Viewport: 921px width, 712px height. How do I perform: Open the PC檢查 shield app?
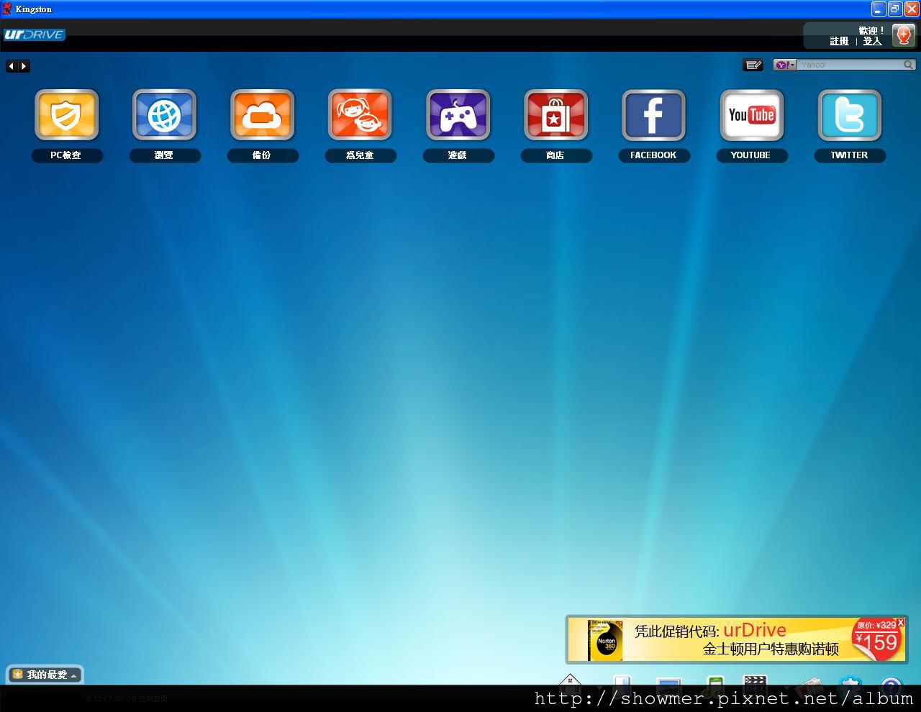(x=67, y=115)
